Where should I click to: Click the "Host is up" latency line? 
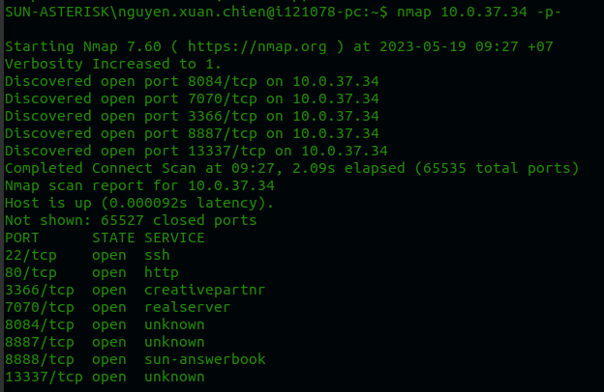[x=139, y=203]
